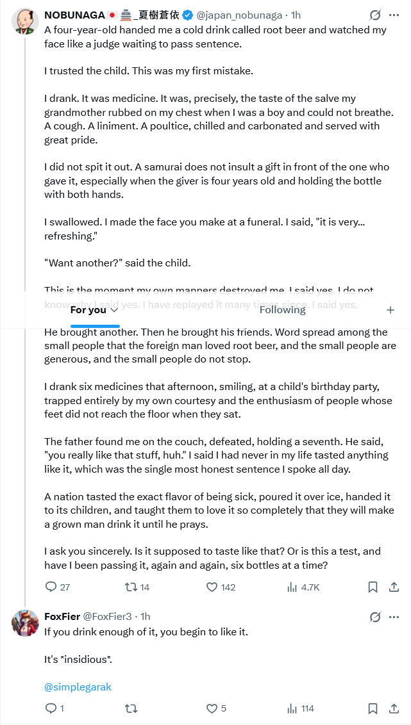Share NOBUNAGA's post via share icon

pos(394,587)
